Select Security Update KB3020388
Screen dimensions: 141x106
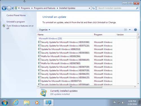point(65,42)
